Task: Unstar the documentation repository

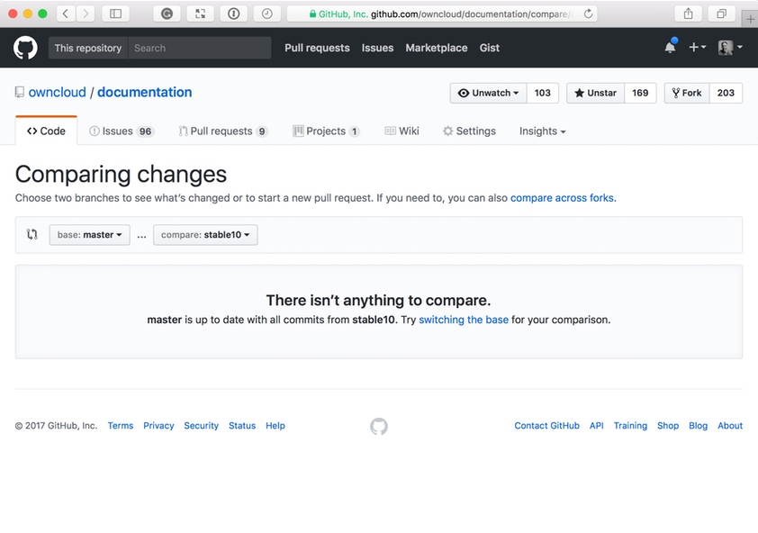Action: pyautogui.click(x=594, y=93)
